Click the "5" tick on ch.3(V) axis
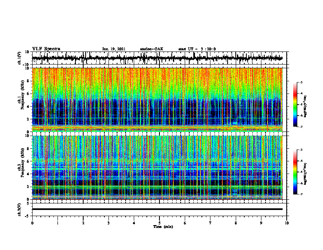 point(29,203)
